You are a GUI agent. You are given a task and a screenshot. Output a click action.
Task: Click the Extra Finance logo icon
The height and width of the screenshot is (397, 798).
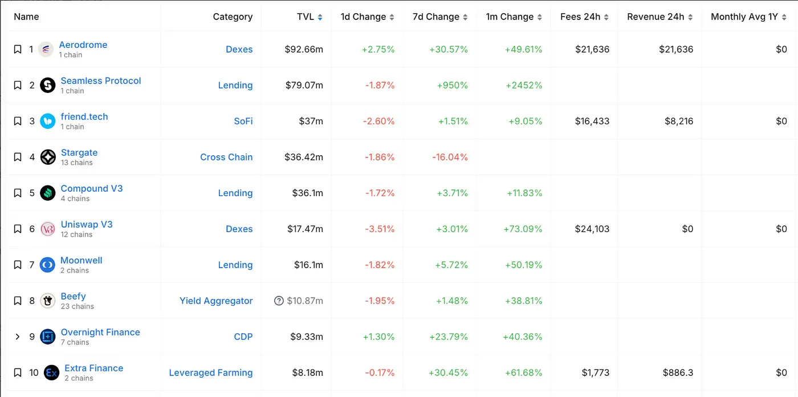[51, 373]
